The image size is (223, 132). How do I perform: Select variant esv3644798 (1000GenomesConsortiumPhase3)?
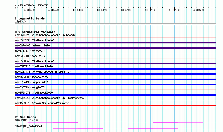coord(45,35)
